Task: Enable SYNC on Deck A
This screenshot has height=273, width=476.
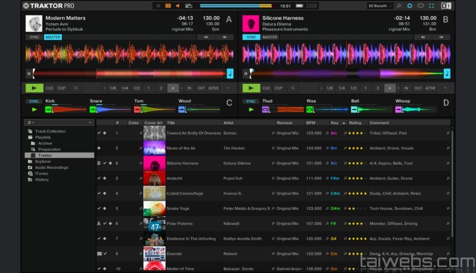Action: [x=35, y=37]
